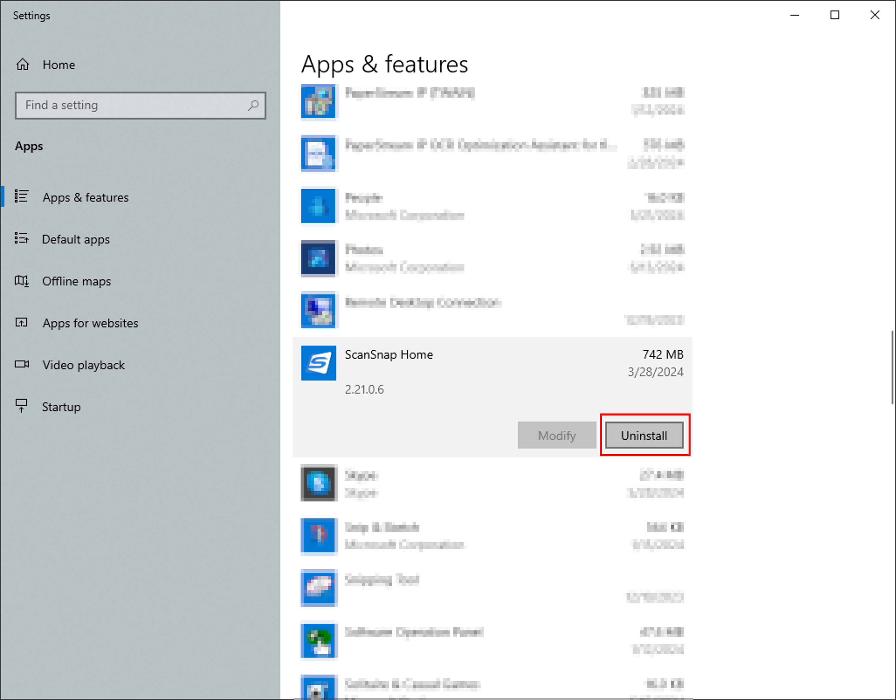This screenshot has height=700, width=896.
Task: Select Apps & features in sidebar
Action: [140, 197]
